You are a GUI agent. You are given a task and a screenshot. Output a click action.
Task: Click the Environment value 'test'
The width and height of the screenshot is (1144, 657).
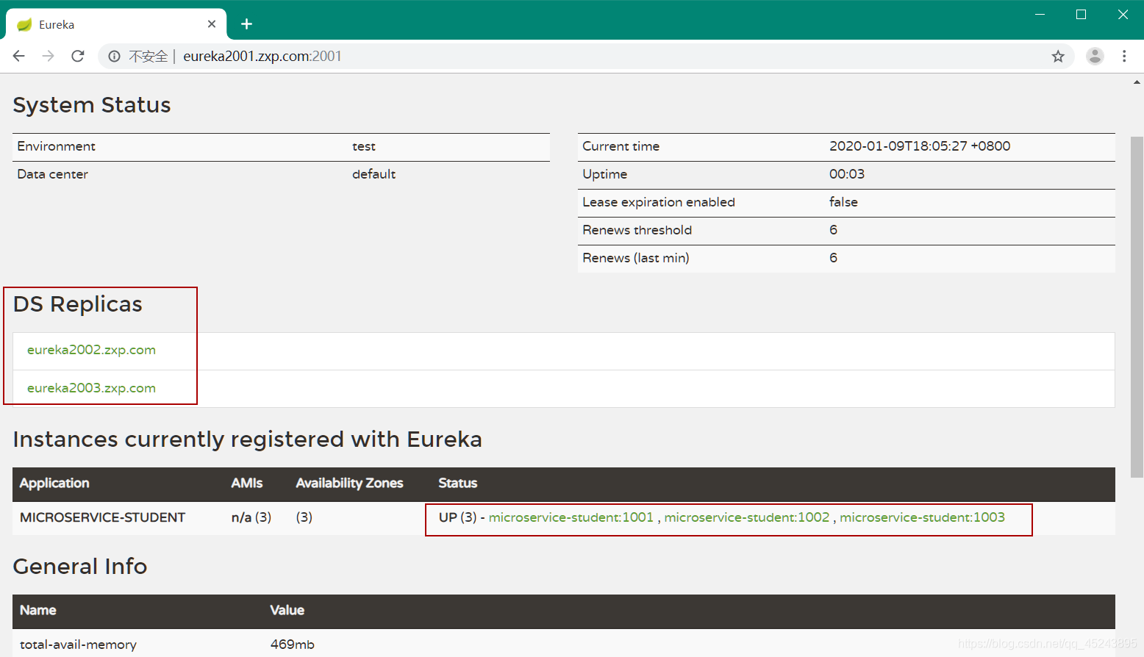point(364,146)
